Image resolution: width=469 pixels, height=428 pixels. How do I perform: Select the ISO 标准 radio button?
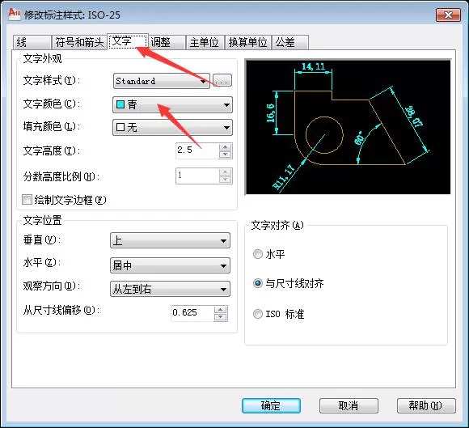pyautogui.click(x=257, y=314)
